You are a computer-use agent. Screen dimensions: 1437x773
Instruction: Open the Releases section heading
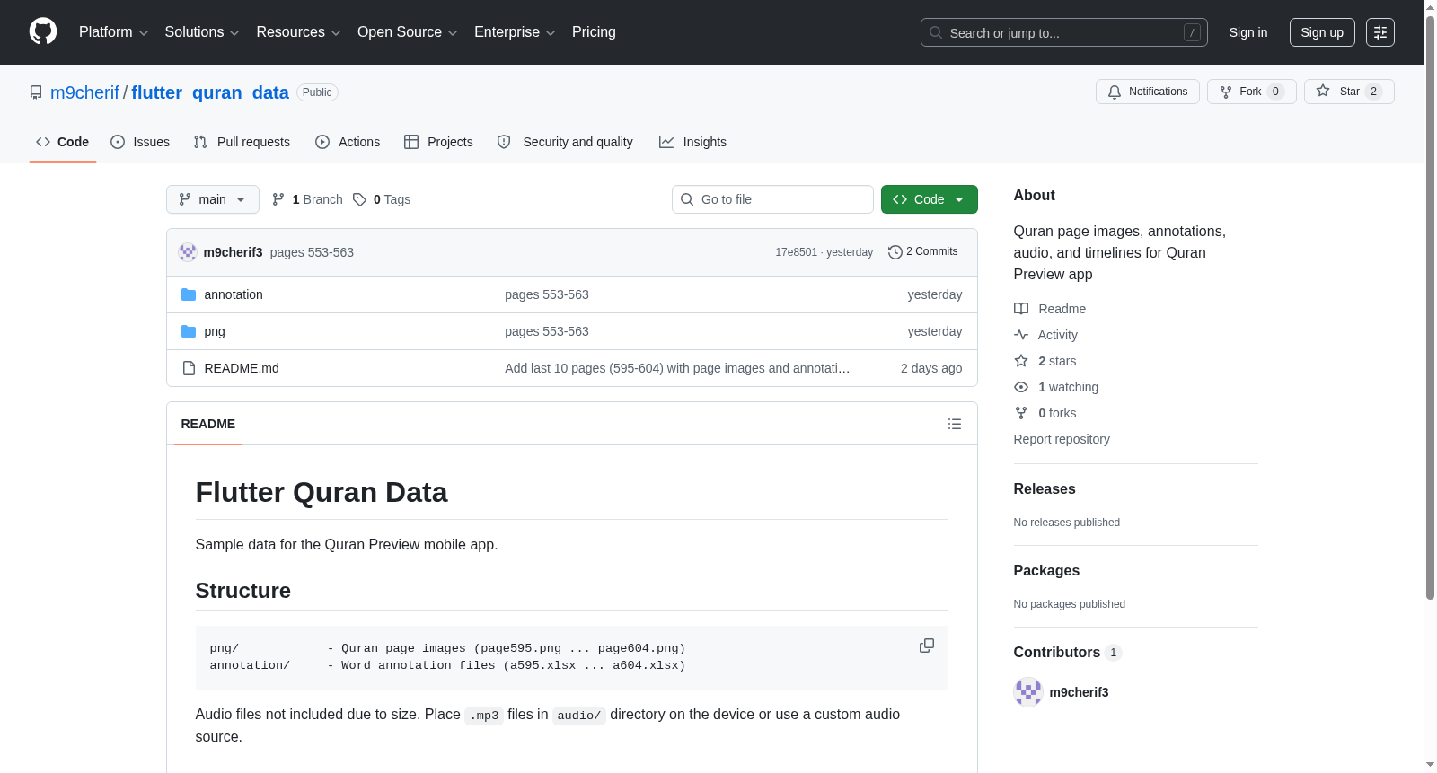(1045, 489)
